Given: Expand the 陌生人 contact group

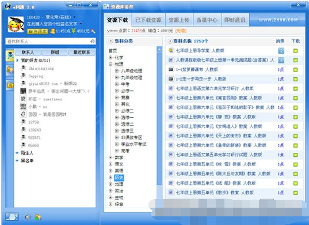Looking at the screenshot, I should pos(17,153).
